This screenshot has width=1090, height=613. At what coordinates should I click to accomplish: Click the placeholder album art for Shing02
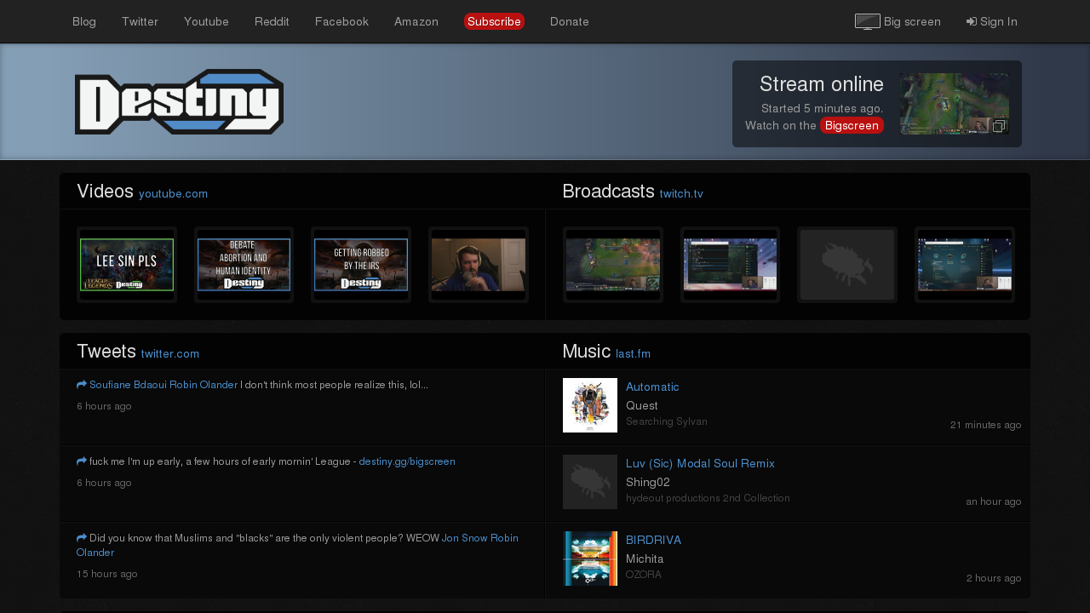(x=590, y=482)
